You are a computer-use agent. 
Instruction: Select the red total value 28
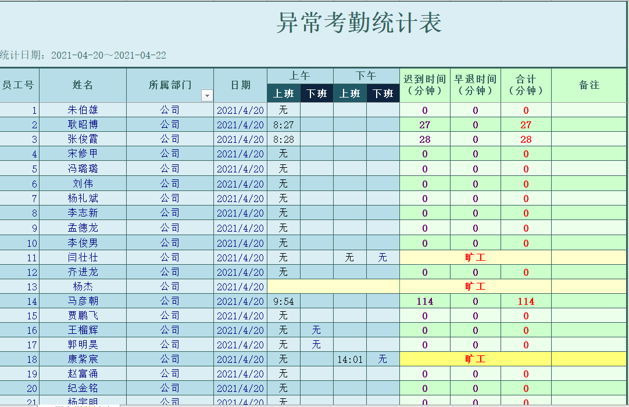coord(526,139)
